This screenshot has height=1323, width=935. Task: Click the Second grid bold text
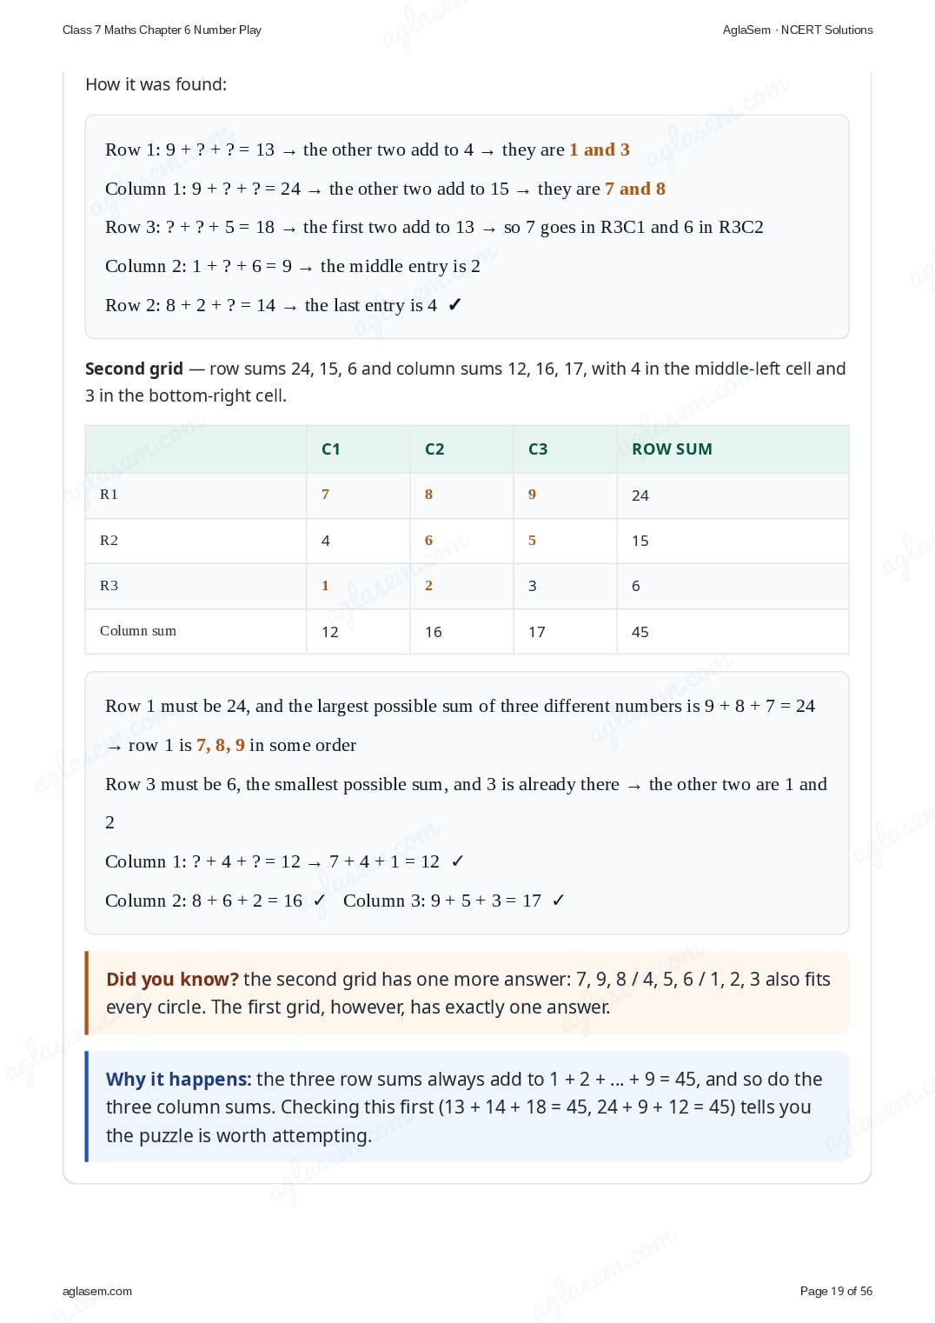(x=134, y=369)
